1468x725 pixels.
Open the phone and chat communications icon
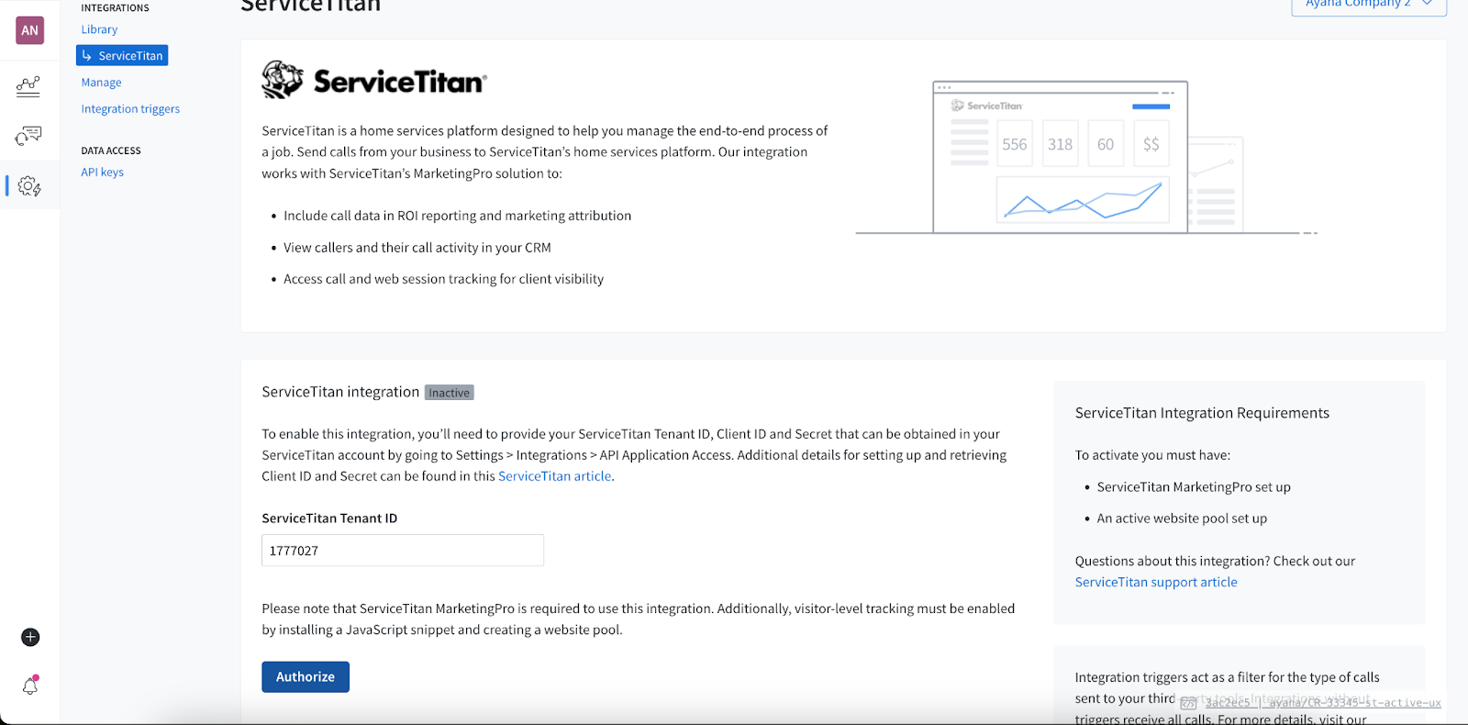[28, 136]
